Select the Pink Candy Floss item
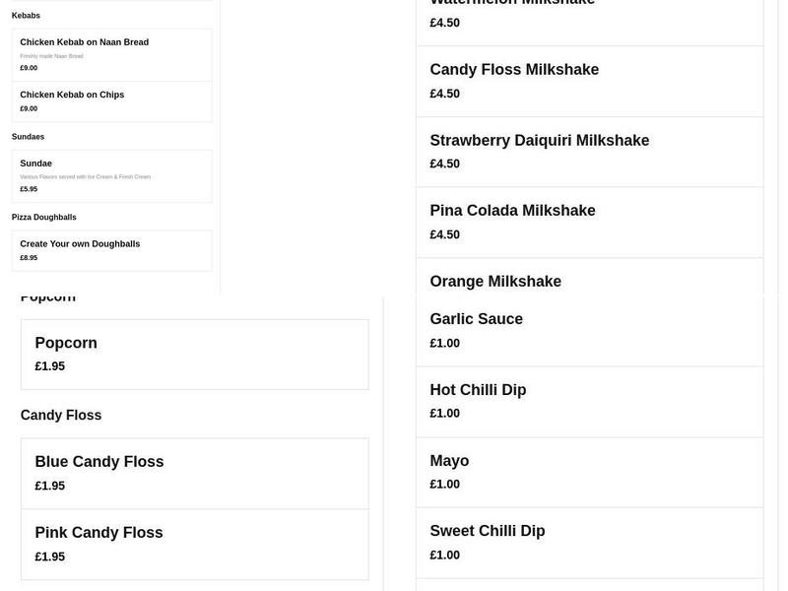The image size is (788, 591). (193, 544)
